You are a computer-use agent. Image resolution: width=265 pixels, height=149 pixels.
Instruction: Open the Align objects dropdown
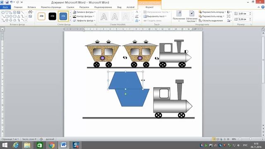(229, 12)
